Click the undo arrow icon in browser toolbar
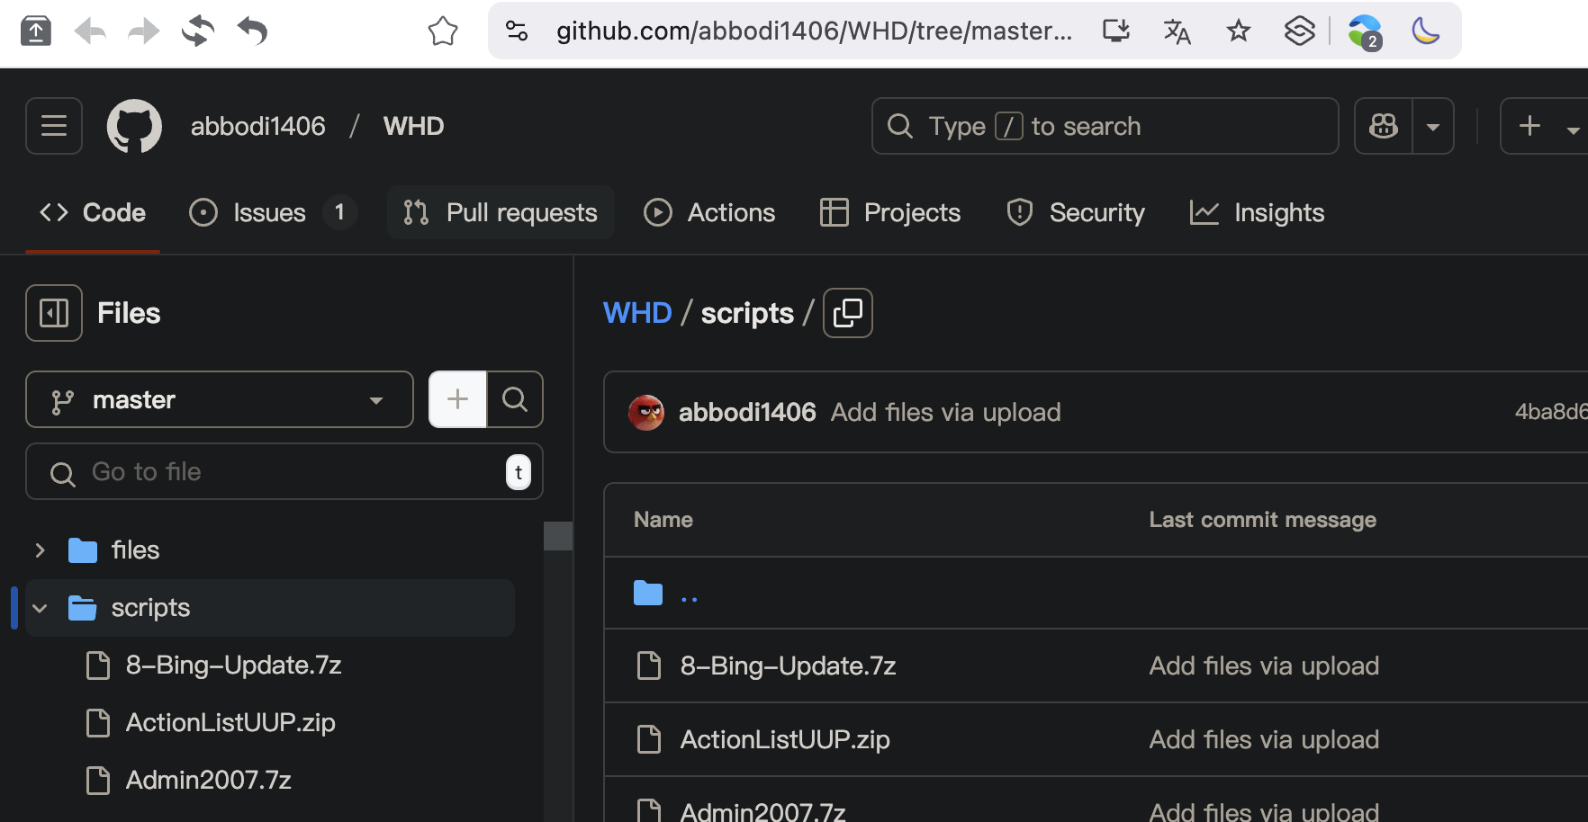This screenshot has height=822, width=1588. pyautogui.click(x=253, y=31)
